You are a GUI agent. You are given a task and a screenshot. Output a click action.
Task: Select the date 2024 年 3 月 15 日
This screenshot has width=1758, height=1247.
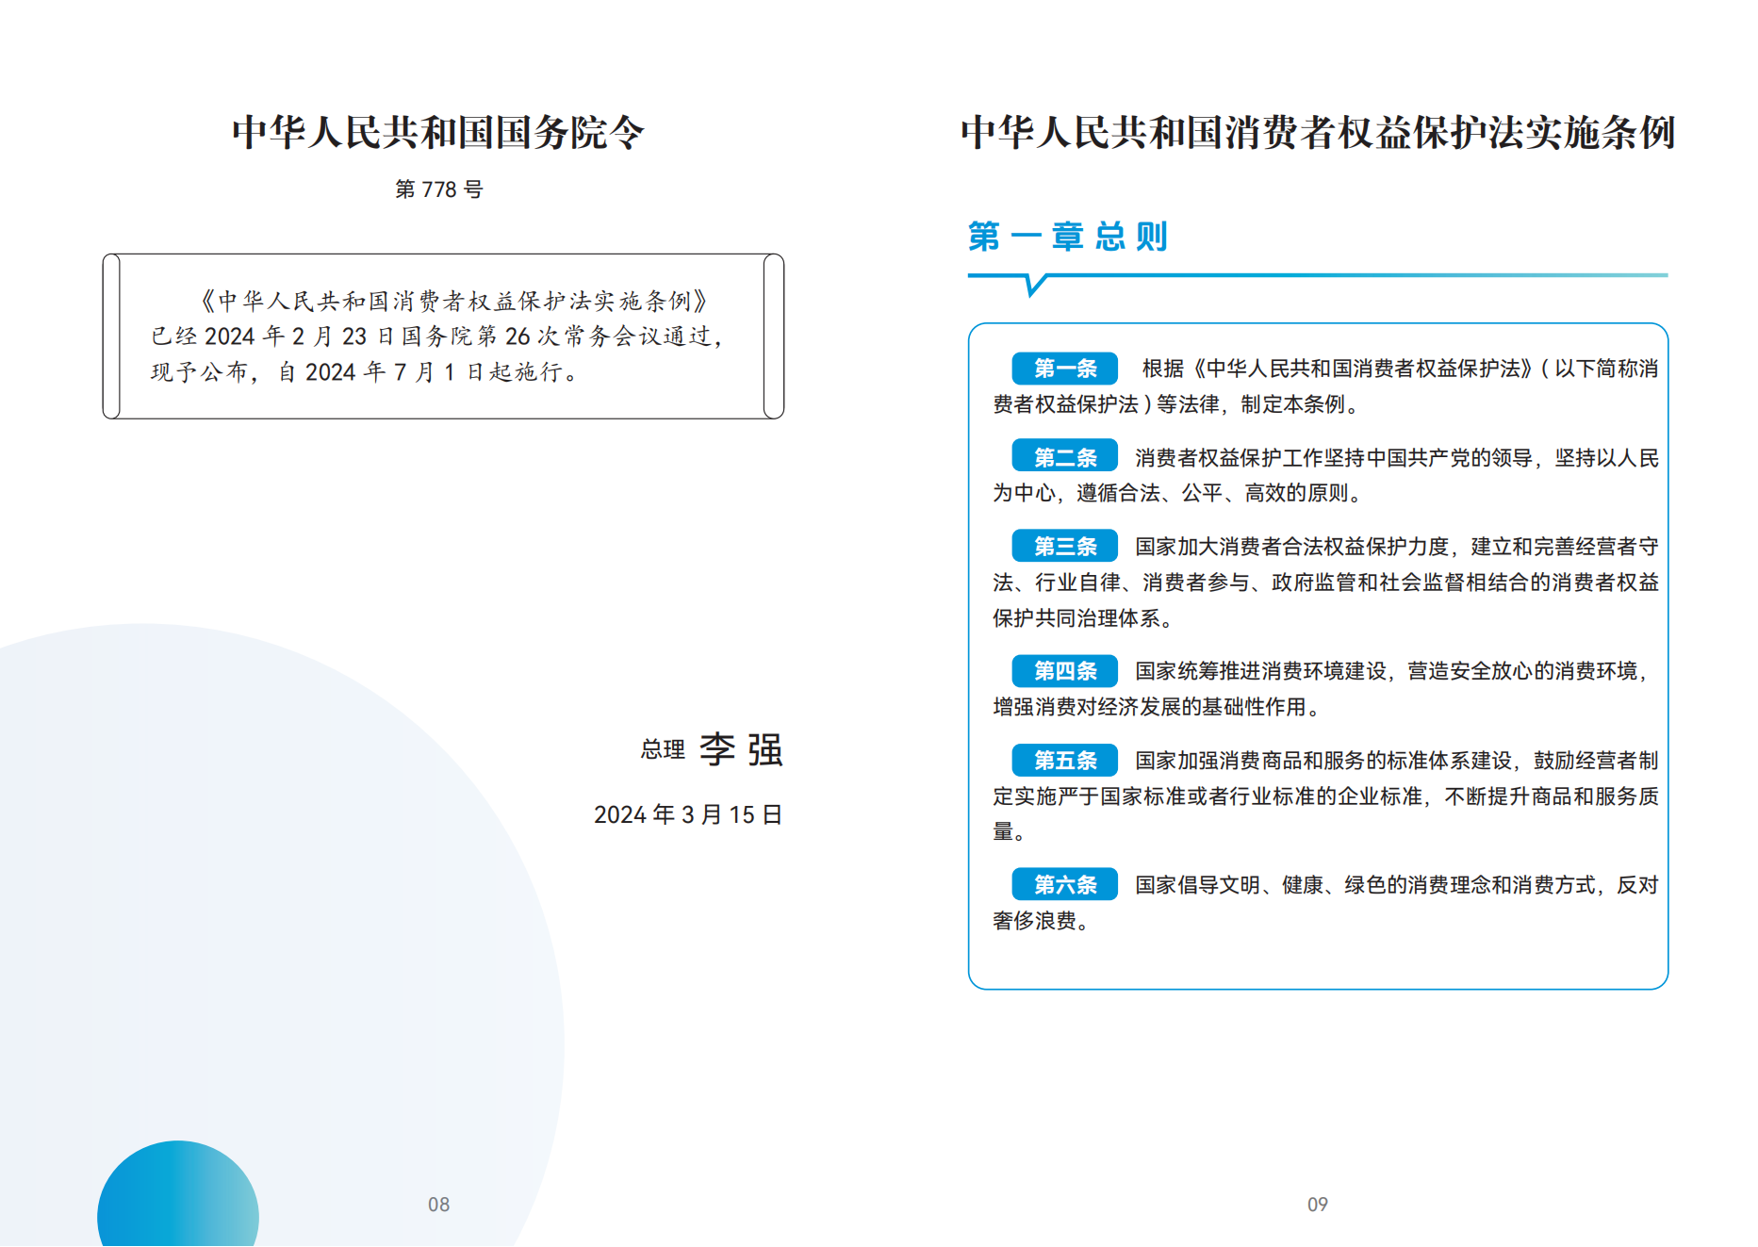pos(687,814)
